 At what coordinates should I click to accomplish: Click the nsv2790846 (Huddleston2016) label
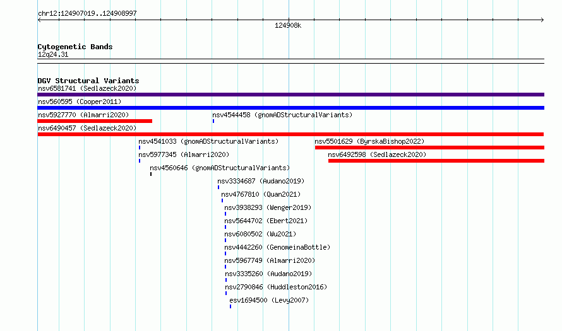coord(276,287)
